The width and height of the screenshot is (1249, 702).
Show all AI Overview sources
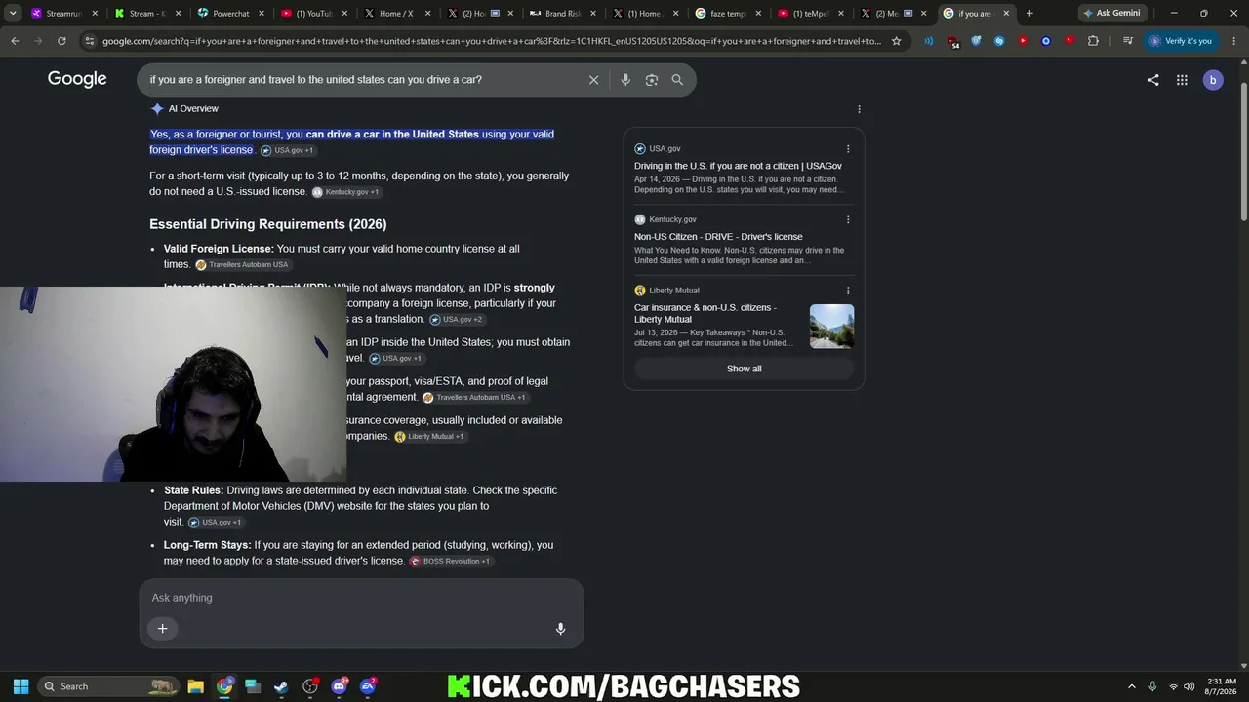744,369
